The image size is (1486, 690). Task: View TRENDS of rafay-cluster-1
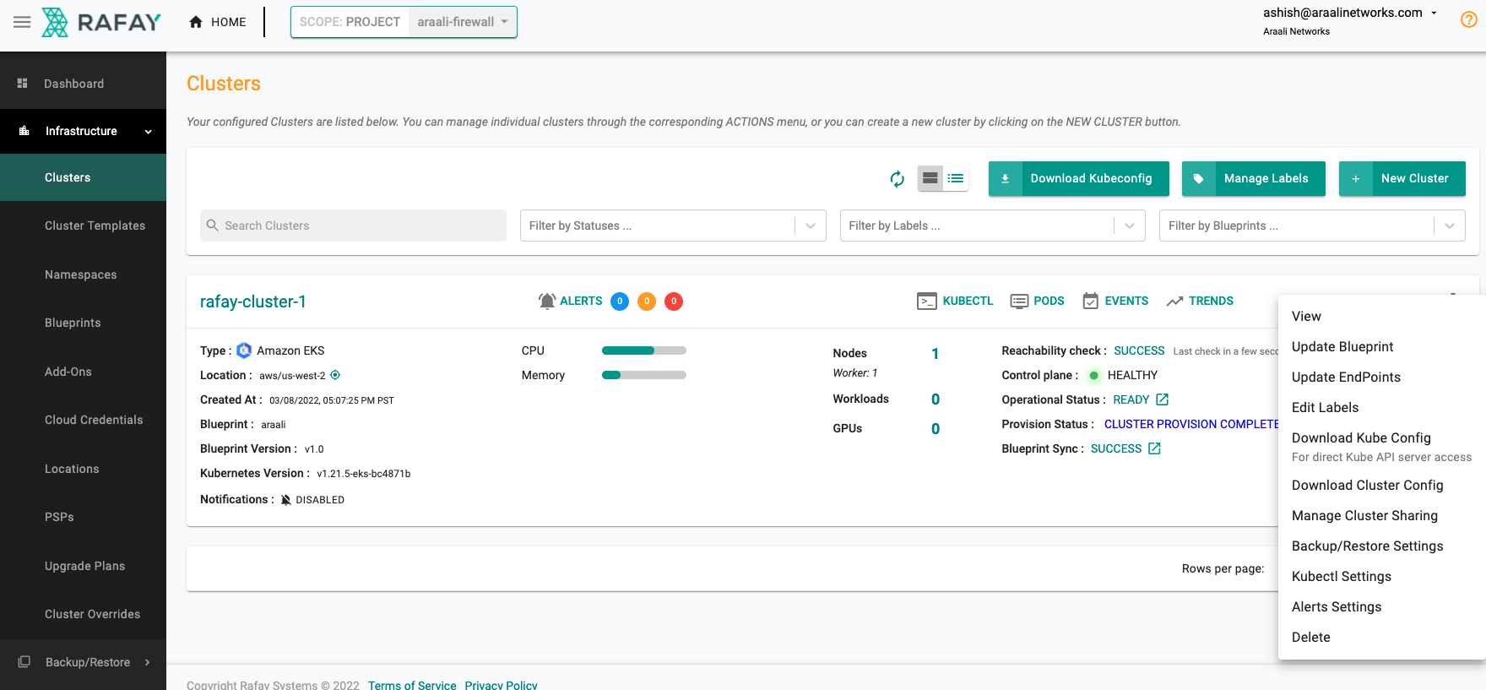tap(1200, 302)
